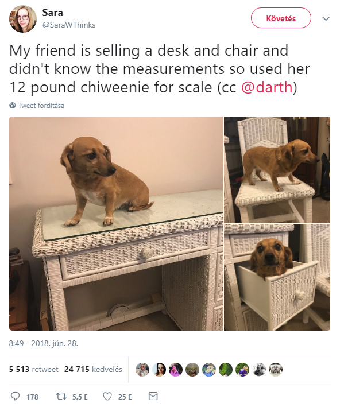Click the globe icon beside Tweet fordítása
The image size is (344, 415).
tap(13, 106)
